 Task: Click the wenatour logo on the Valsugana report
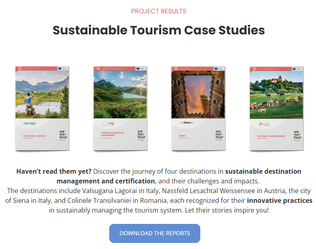[62, 136]
